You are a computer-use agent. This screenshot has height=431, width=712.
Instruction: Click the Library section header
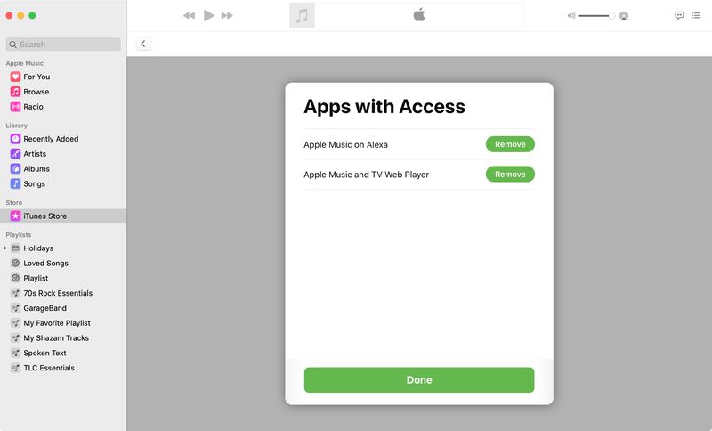pos(16,126)
